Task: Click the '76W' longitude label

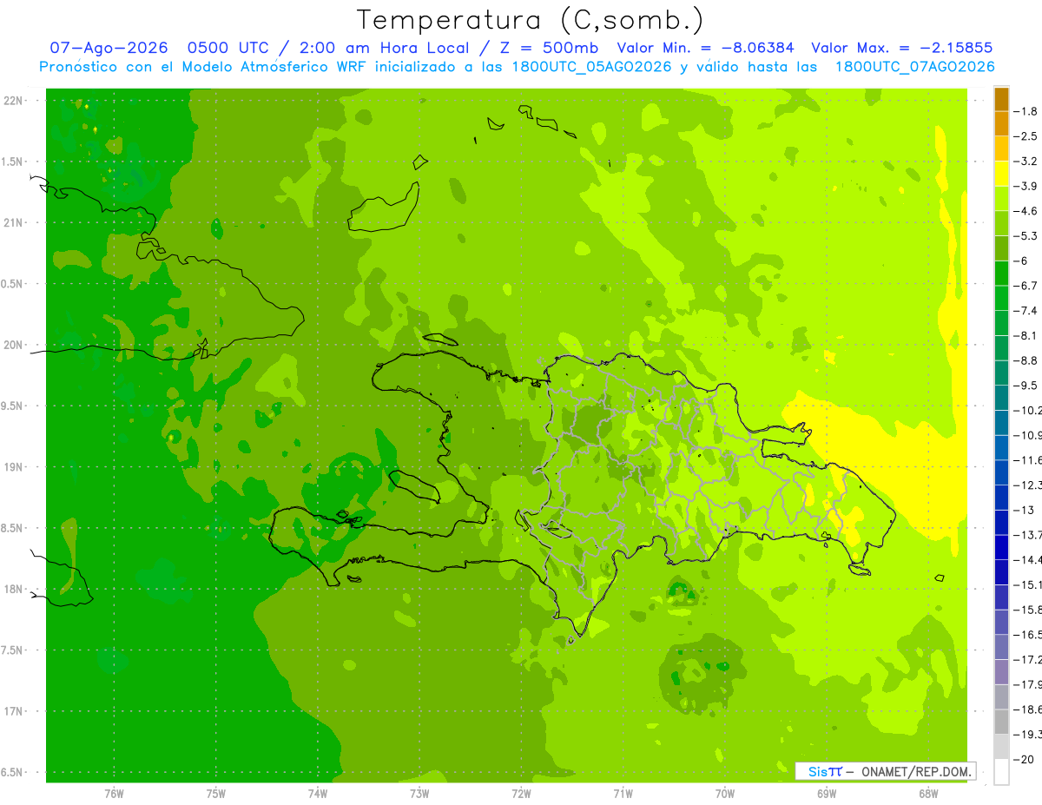Action: (x=114, y=793)
